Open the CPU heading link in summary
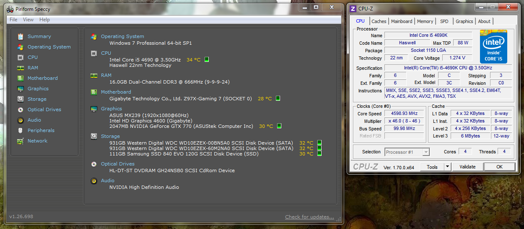The image size is (524, 229). click(x=106, y=53)
